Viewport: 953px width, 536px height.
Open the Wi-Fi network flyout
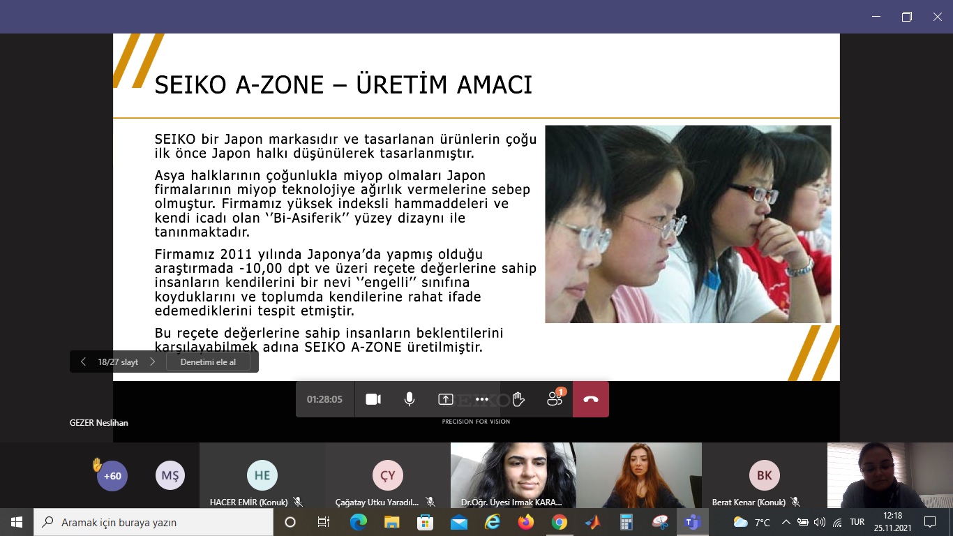(837, 522)
